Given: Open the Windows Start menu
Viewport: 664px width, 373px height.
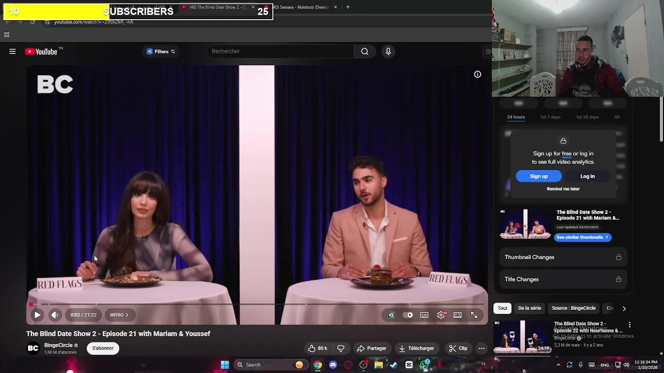Looking at the screenshot, I should pyautogui.click(x=225, y=365).
